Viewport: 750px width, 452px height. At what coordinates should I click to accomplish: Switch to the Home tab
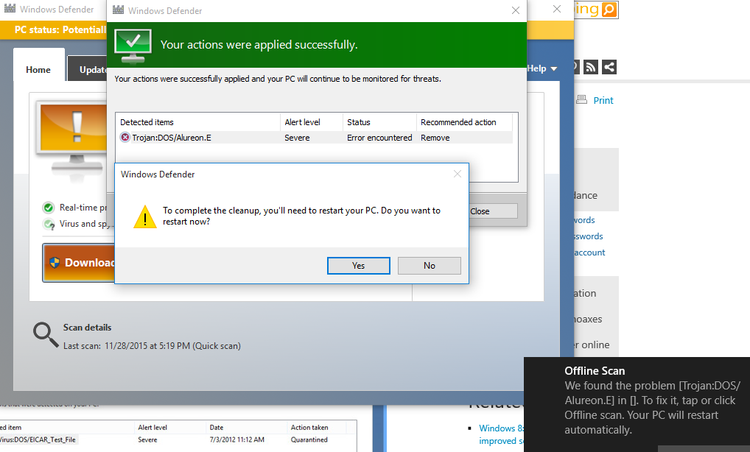tap(38, 69)
